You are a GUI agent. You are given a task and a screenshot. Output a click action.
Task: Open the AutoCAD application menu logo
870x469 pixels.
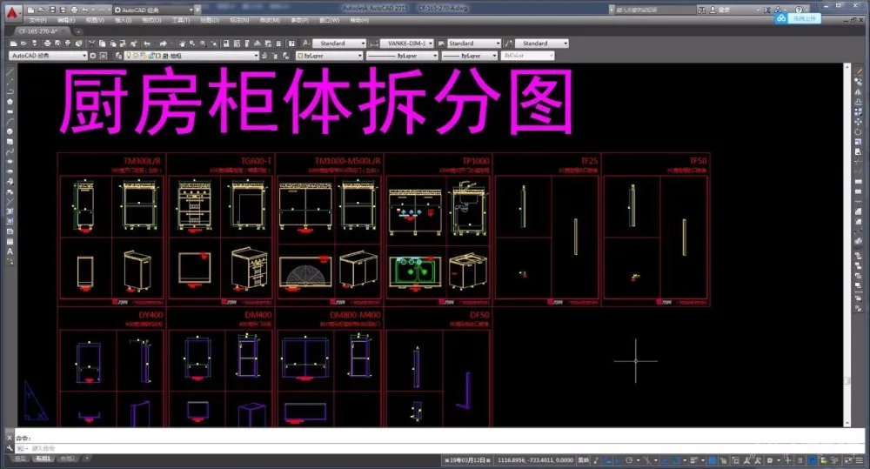coord(11,11)
